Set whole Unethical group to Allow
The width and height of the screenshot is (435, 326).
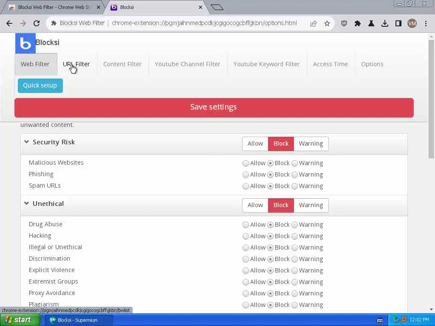[255, 205]
